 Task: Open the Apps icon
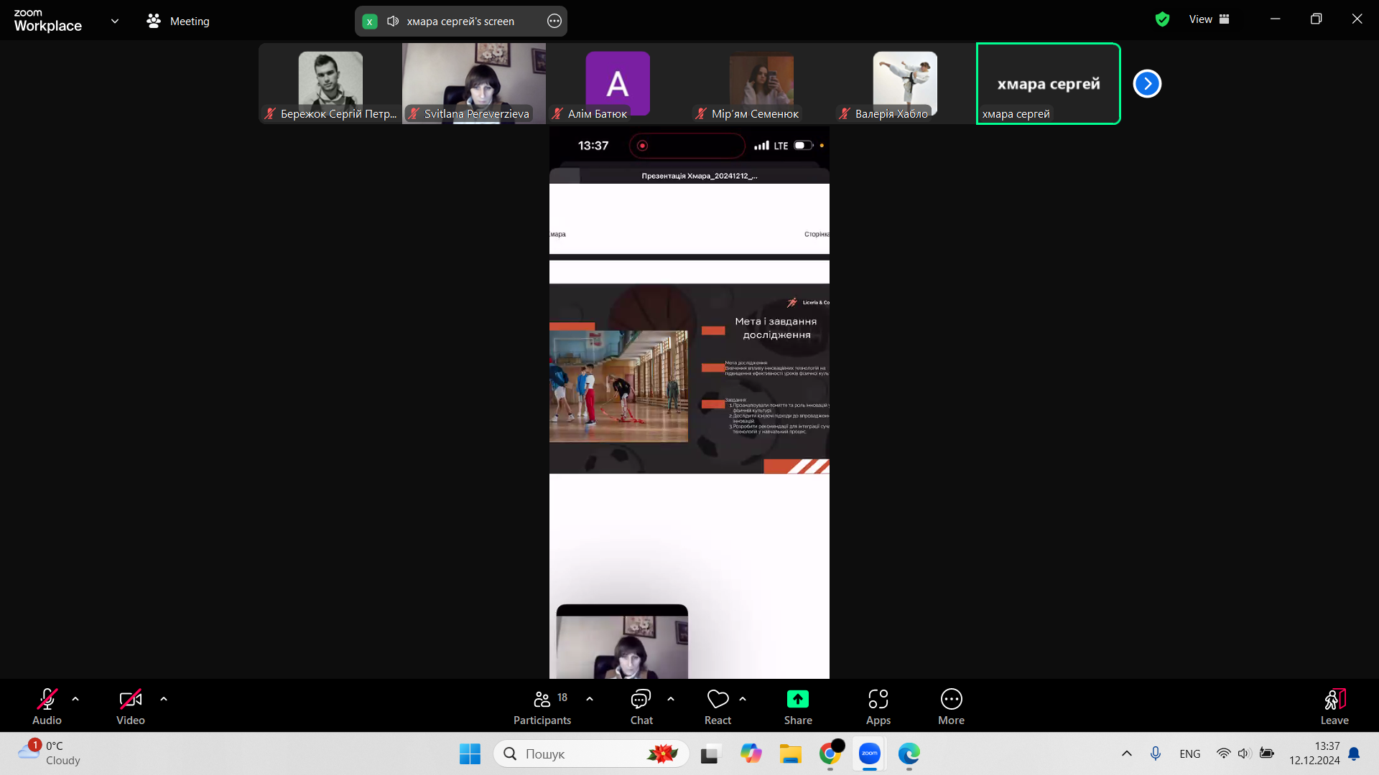pos(878,700)
